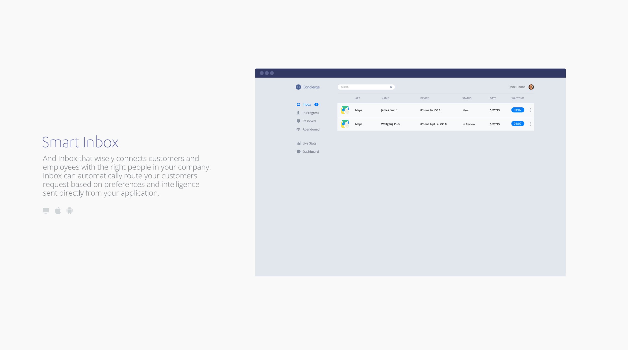Click the Concierge logo icon
This screenshot has width=628, height=350.
coord(298,87)
